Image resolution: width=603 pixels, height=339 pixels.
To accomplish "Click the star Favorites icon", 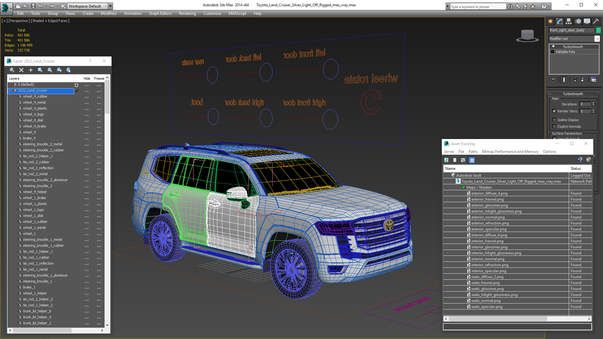I will coord(533,6).
